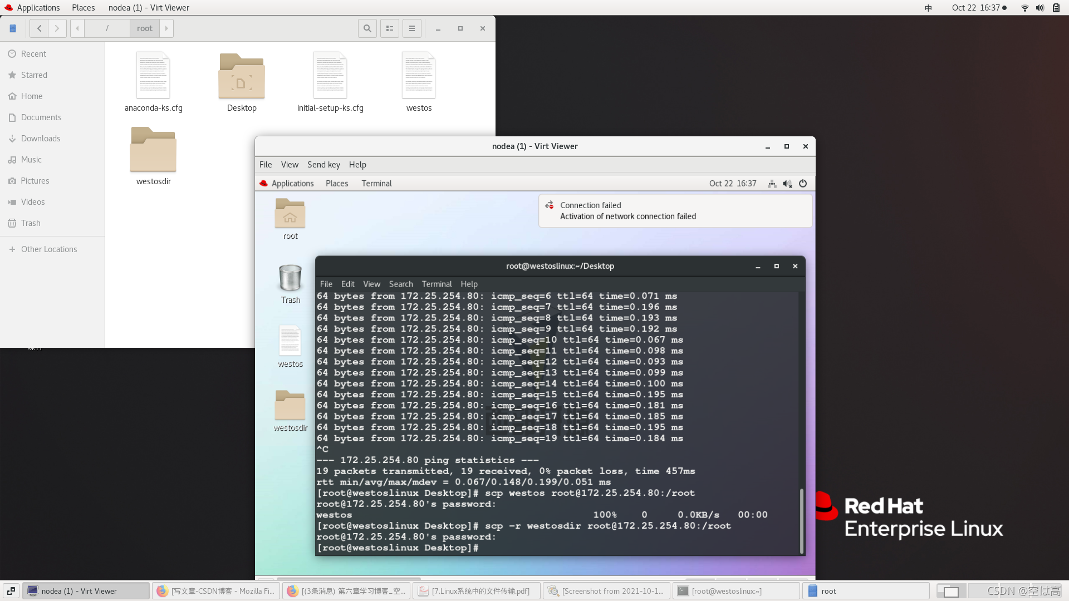
Task: Open terminal File menu
Action: click(x=326, y=284)
